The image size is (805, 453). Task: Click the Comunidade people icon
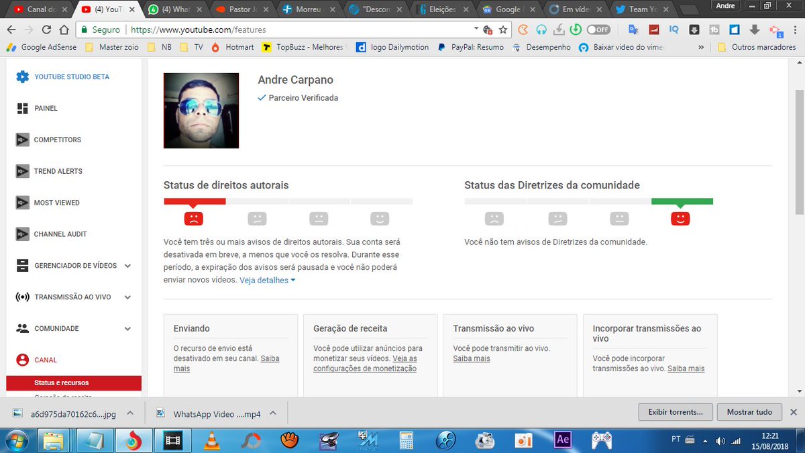tap(22, 329)
